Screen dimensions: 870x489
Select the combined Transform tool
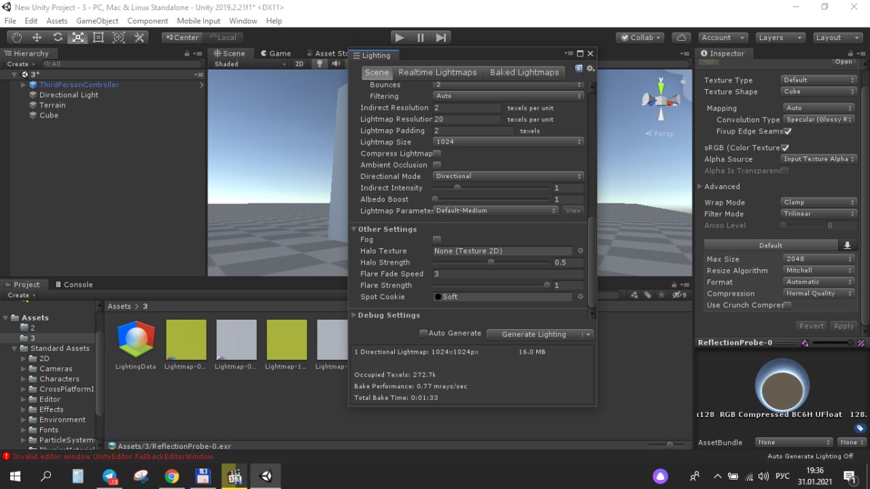[x=119, y=37]
